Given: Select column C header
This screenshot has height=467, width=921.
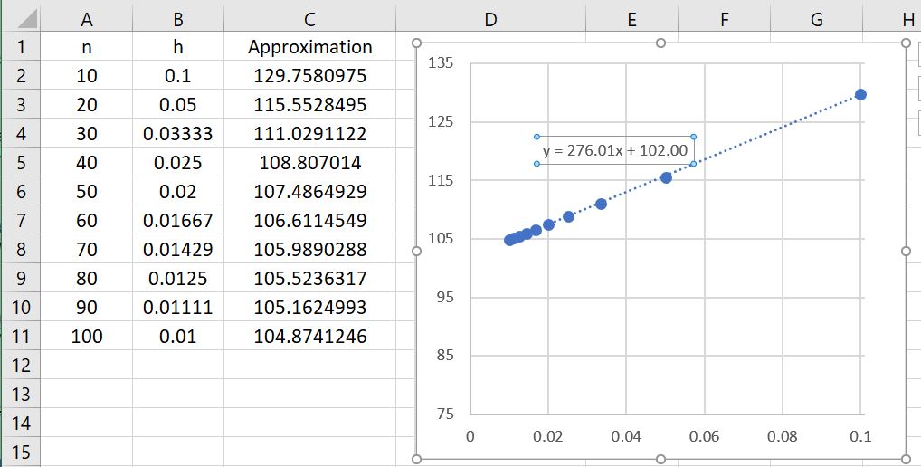Looking at the screenshot, I should coord(309,19).
